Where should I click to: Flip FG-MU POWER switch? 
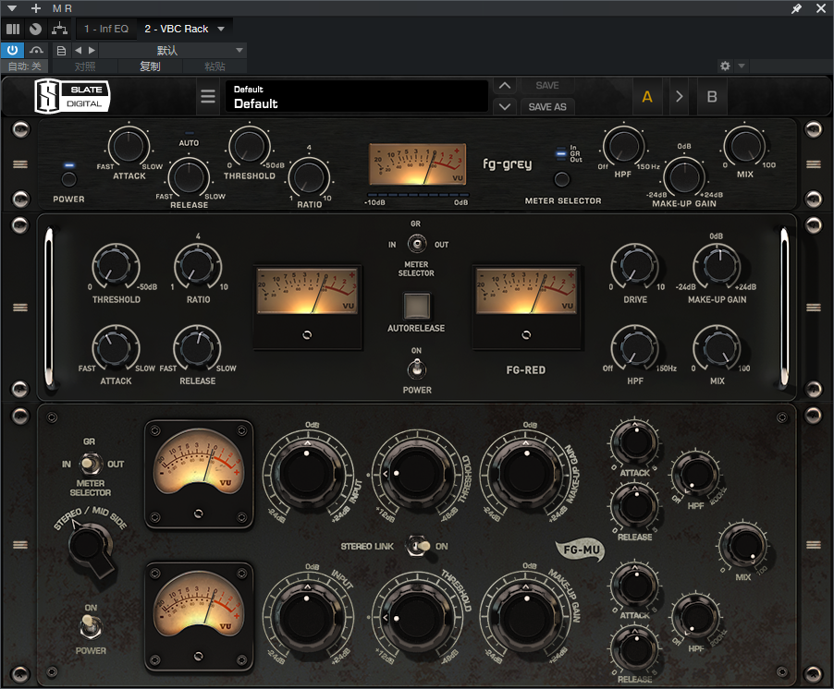(x=90, y=625)
